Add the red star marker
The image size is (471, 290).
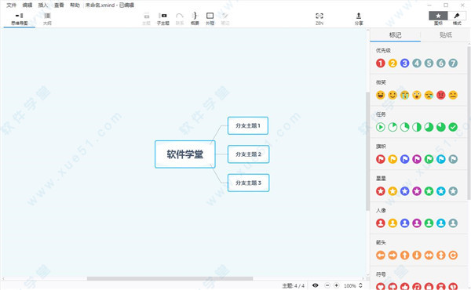tap(380, 191)
